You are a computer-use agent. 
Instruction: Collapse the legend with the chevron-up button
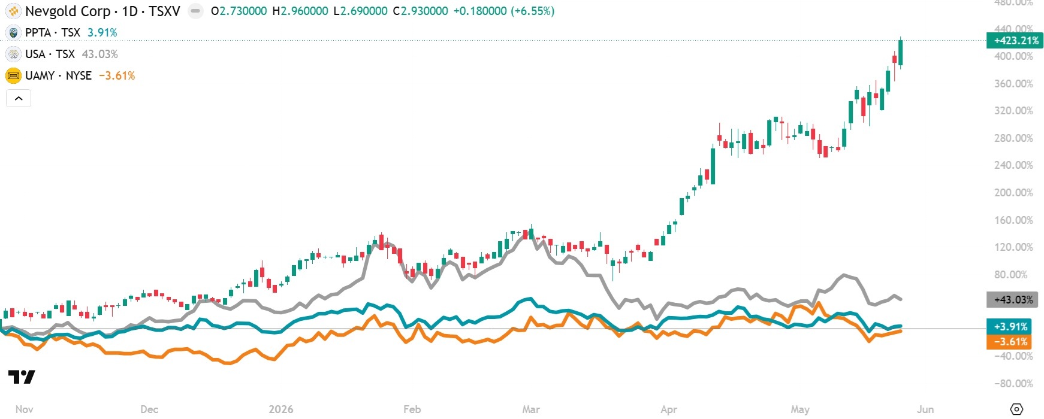19,98
